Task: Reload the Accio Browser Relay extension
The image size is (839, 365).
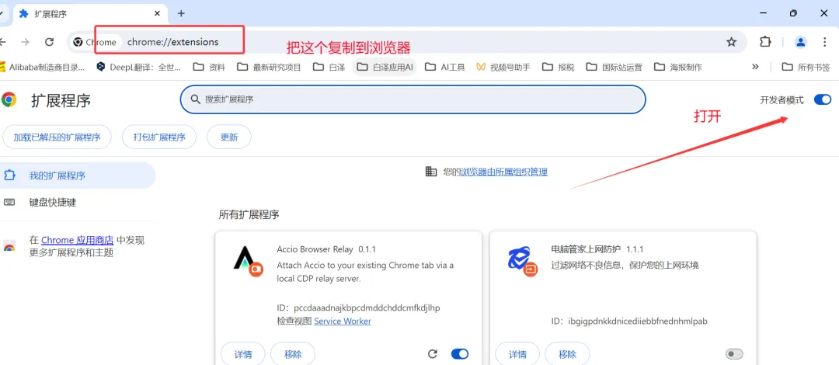Action: 433,354
